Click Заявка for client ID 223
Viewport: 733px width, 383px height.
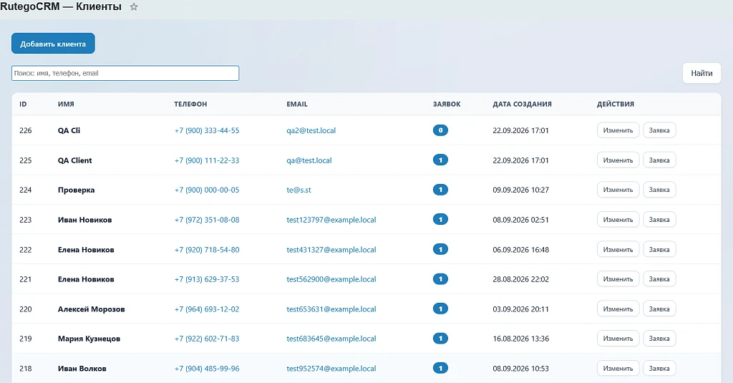point(659,220)
